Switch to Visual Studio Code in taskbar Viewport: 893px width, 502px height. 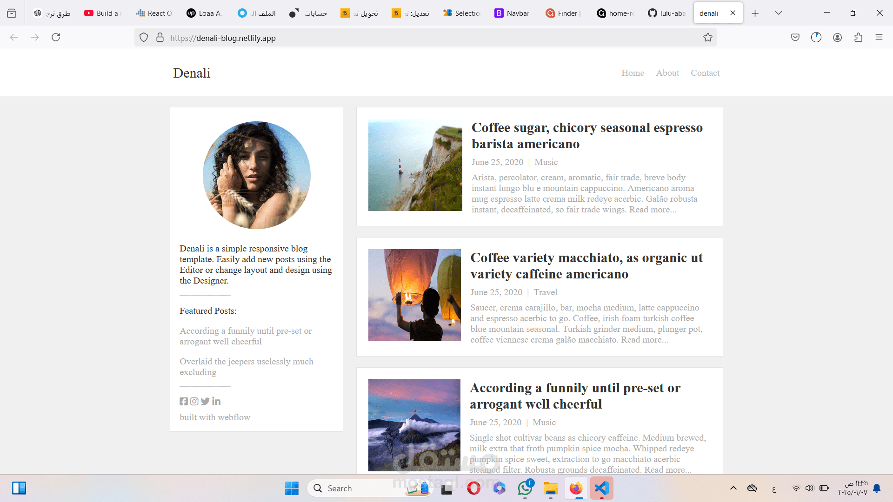coord(602,488)
